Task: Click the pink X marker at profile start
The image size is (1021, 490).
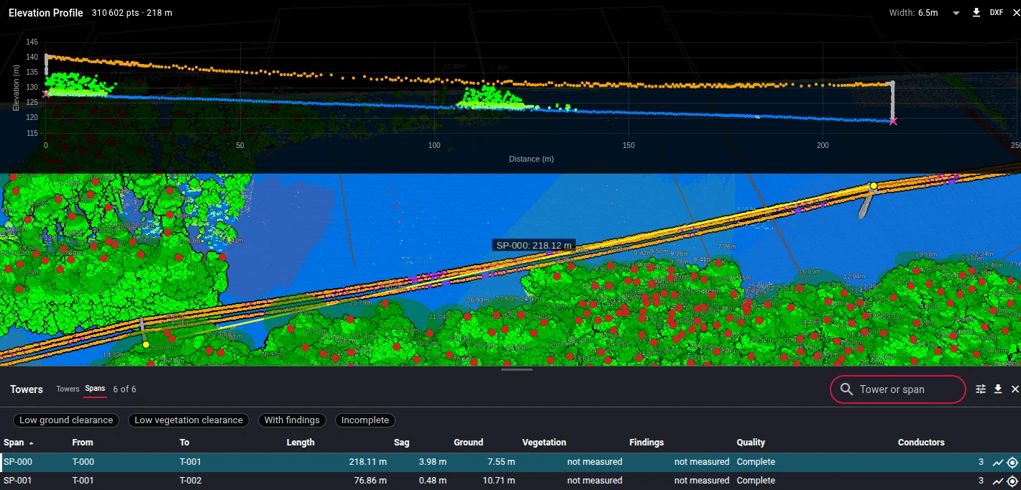Action: 46,93
